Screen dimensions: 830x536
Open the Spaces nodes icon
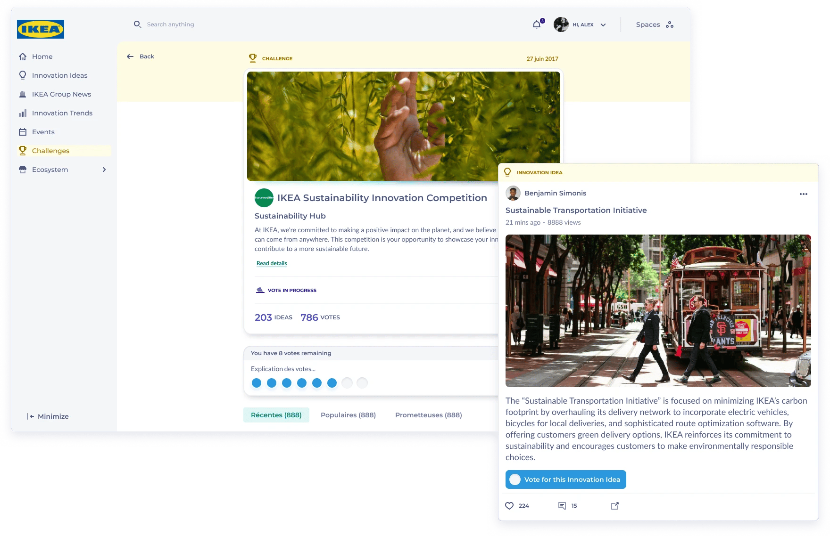[x=670, y=24]
